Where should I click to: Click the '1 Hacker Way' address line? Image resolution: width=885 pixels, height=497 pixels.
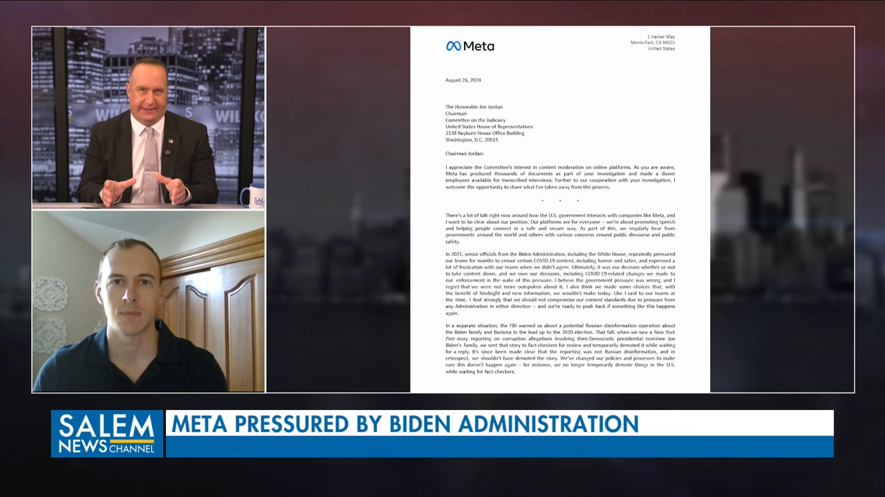click(x=661, y=36)
